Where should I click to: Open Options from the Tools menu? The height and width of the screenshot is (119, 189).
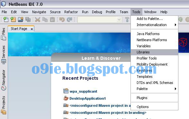(154, 107)
